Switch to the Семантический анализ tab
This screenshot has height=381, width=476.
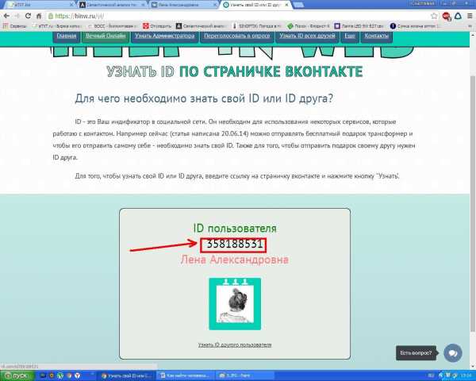click(x=112, y=5)
